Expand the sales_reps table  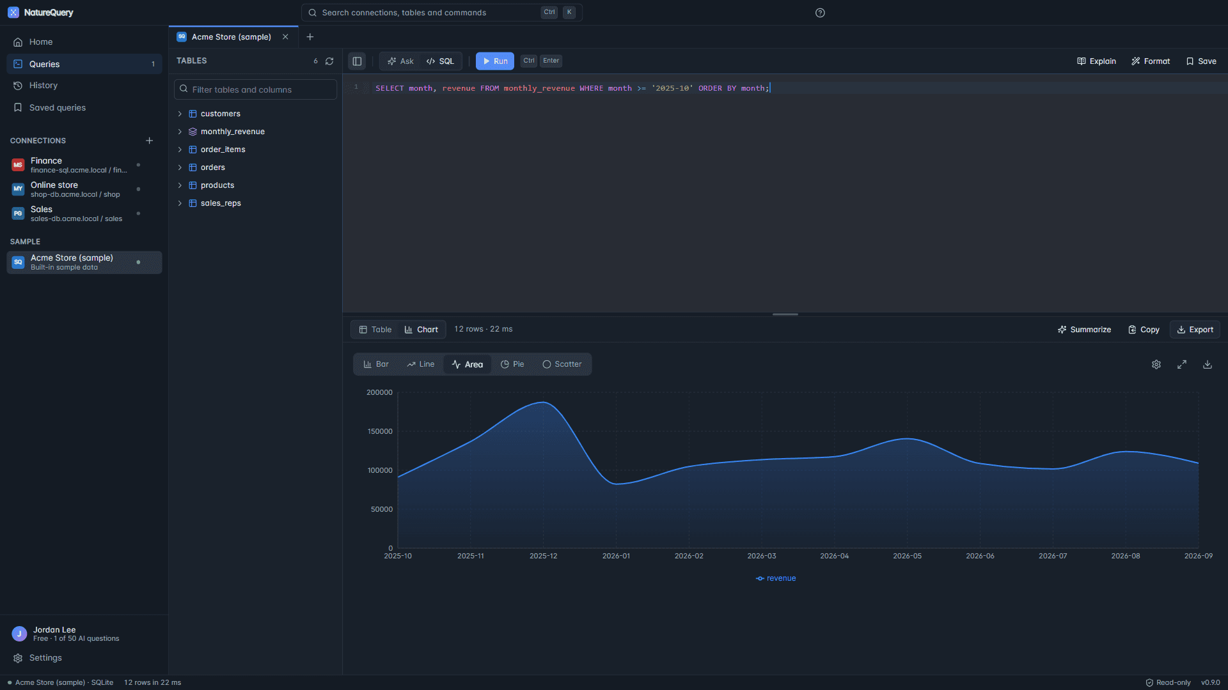click(x=180, y=203)
